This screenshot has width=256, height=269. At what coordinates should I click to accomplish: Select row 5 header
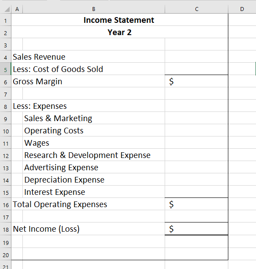pyautogui.click(x=6, y=69)
